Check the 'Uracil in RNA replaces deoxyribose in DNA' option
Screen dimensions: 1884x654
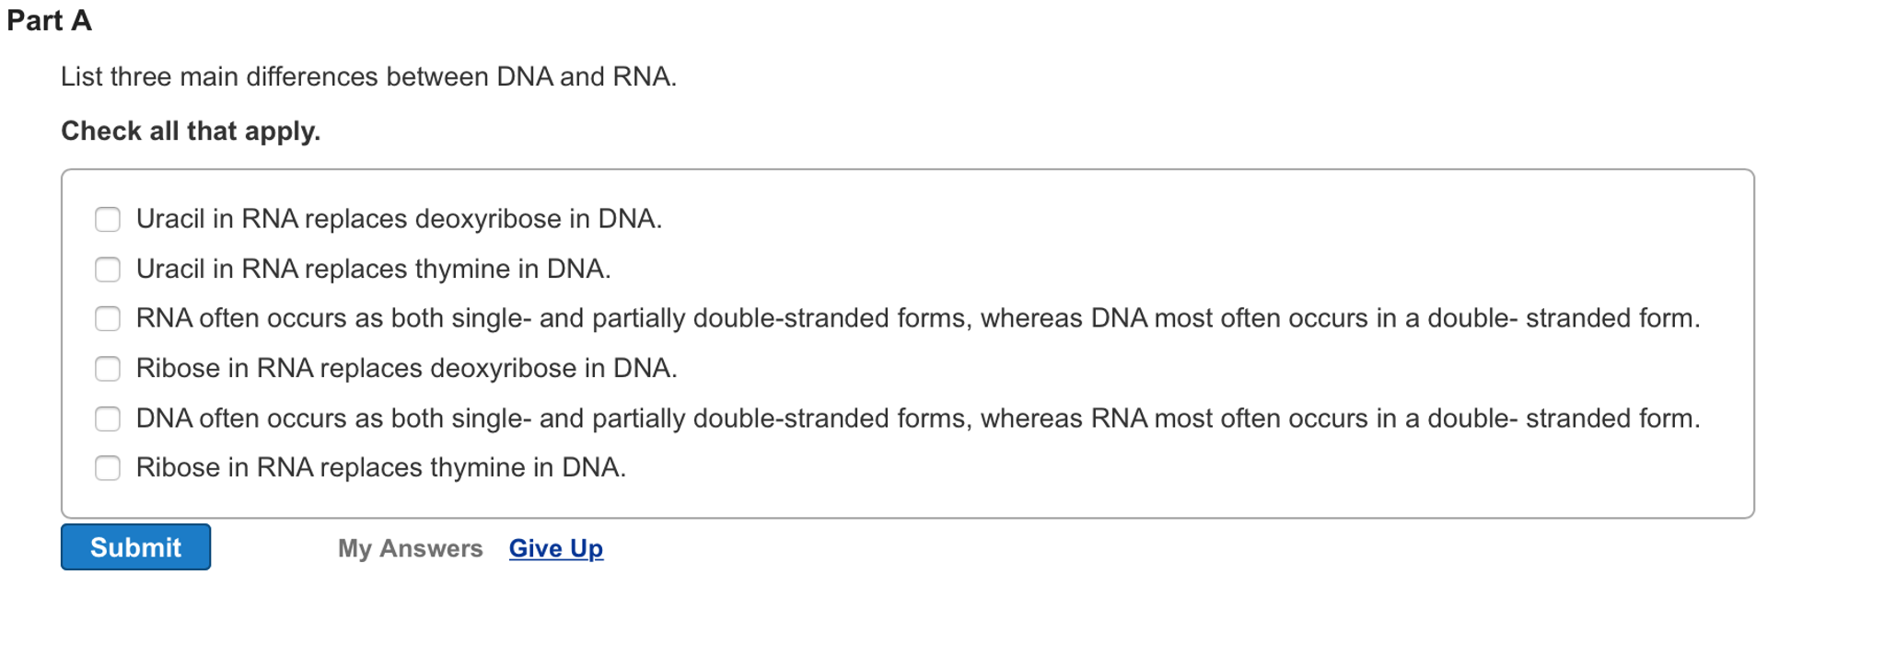tap(108, 219)
